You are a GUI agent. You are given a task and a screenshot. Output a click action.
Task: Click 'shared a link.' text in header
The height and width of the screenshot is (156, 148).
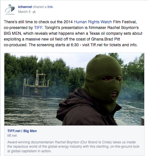43,7
